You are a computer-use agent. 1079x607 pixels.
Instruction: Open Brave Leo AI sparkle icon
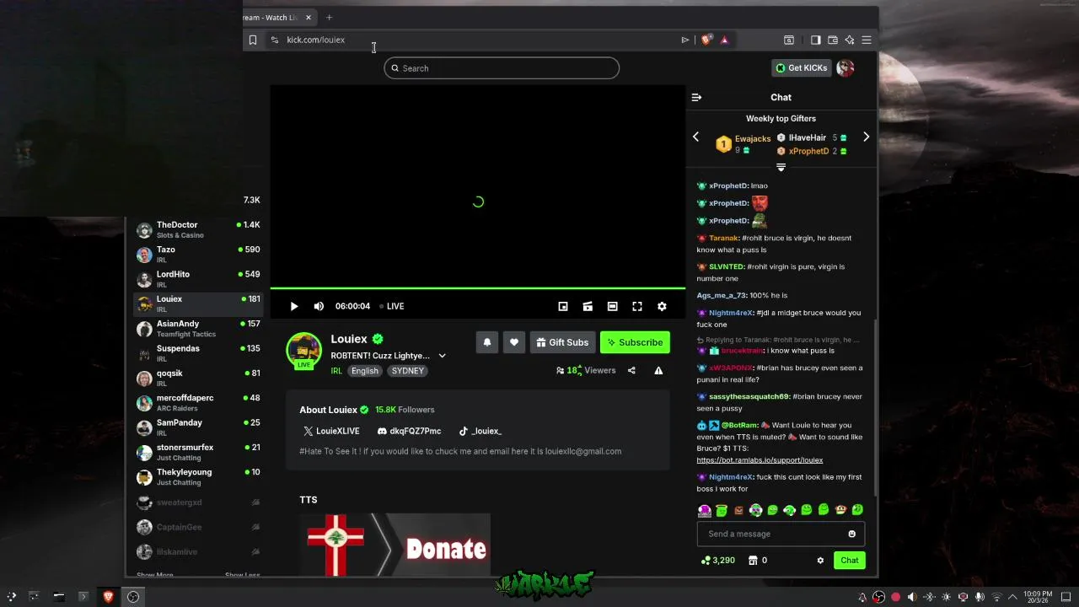[850, 40]
